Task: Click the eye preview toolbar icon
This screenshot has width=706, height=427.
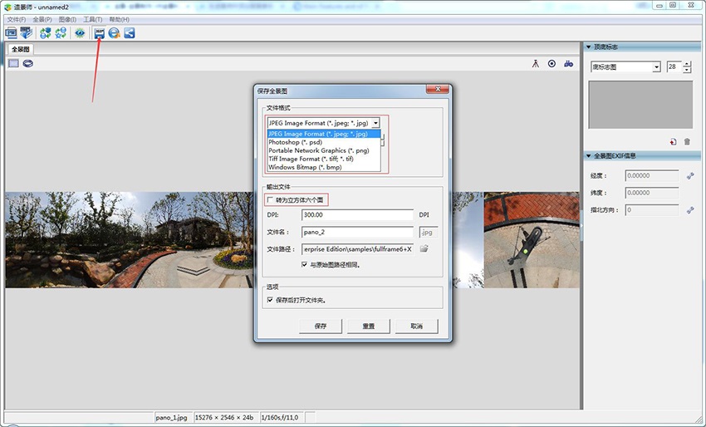Action: 80,33
